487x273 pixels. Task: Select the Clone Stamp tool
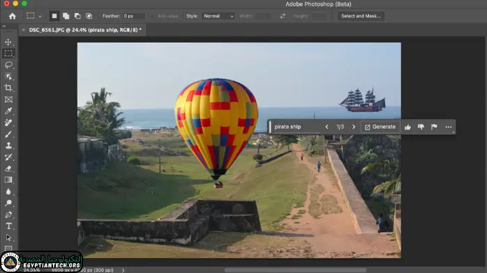tap(8, 146)
